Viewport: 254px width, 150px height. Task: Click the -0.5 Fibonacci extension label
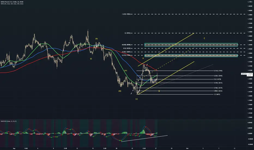(127, 48)
